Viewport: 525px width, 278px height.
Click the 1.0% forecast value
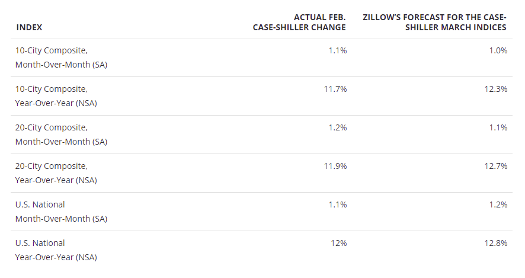[498, 50]
